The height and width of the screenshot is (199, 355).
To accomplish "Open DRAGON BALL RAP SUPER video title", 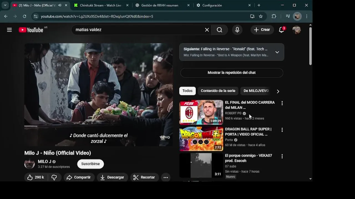I will click(248, 132).
